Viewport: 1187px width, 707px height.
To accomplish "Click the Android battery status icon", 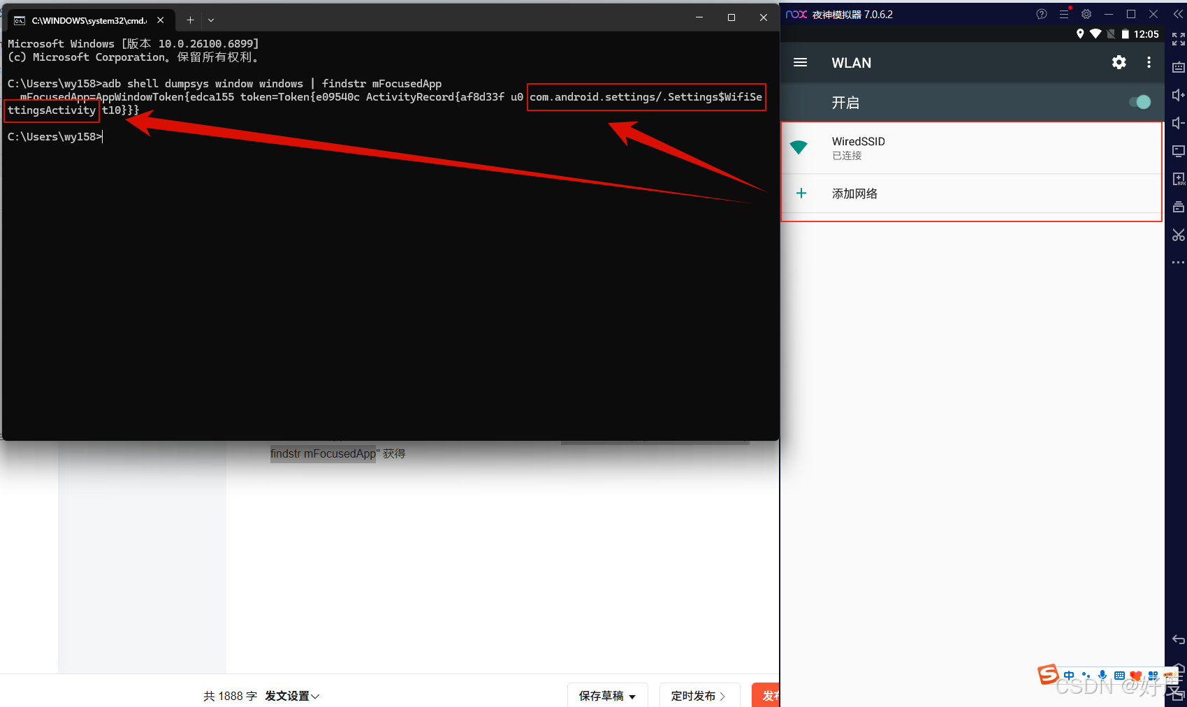I will 1125,34.
